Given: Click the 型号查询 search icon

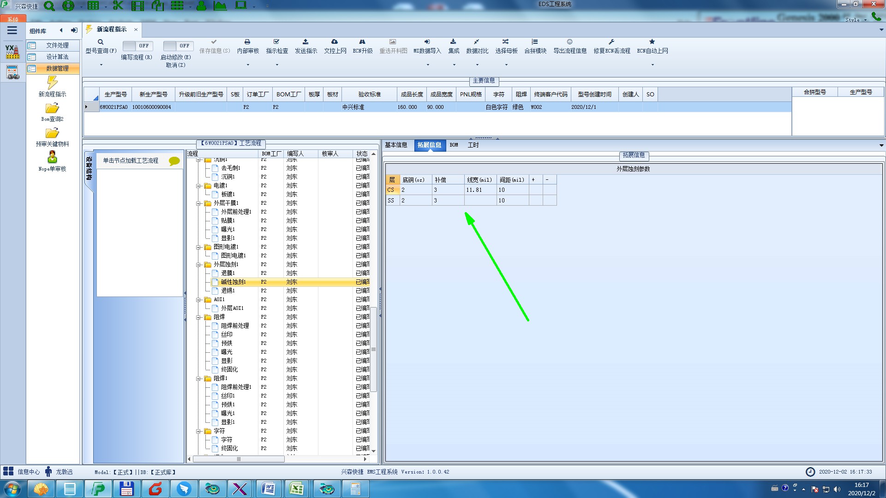Looking at the screenshot, I should [100, 42].
